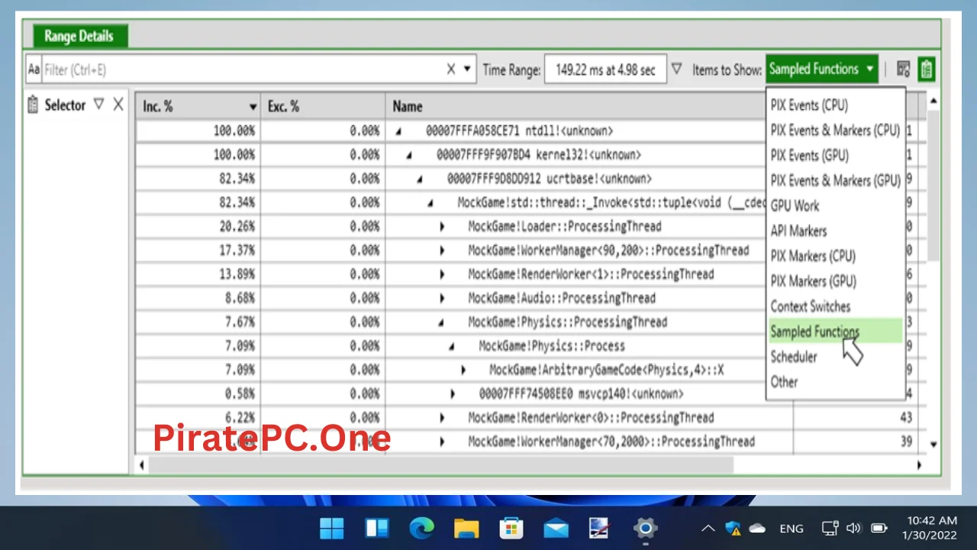Choose PIX Events (GPU) option
Viewport: 977px width, 550px height.
point(809,155)
